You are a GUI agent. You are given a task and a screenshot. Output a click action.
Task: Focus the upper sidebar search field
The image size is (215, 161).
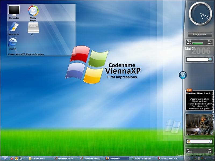[x=198, y=59]
